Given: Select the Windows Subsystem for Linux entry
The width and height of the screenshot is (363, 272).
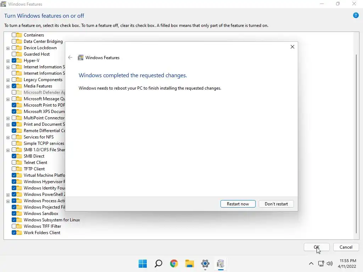Looking at the screenshot, I should coord(52,220).
